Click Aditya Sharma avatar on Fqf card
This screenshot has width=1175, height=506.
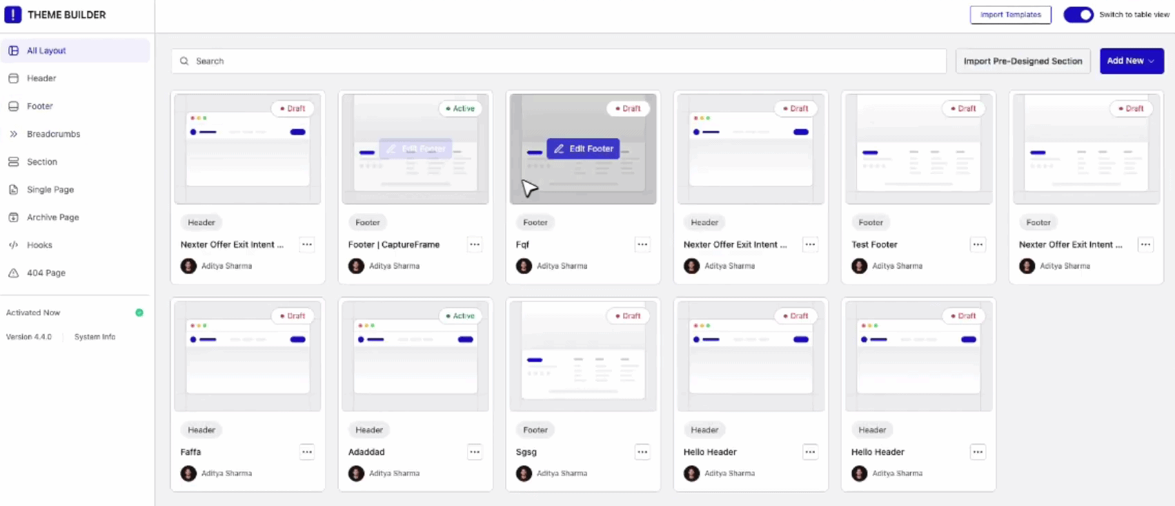[524, 266]
